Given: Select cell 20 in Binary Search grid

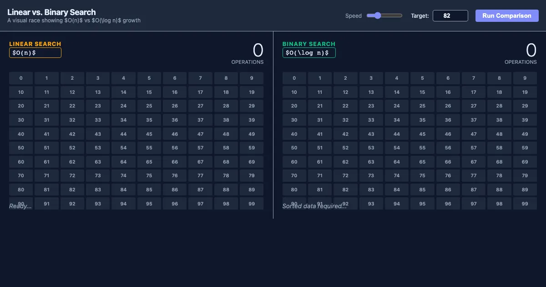Looking at the screenshot, I should pyautogui.click(x=294, y=106).
